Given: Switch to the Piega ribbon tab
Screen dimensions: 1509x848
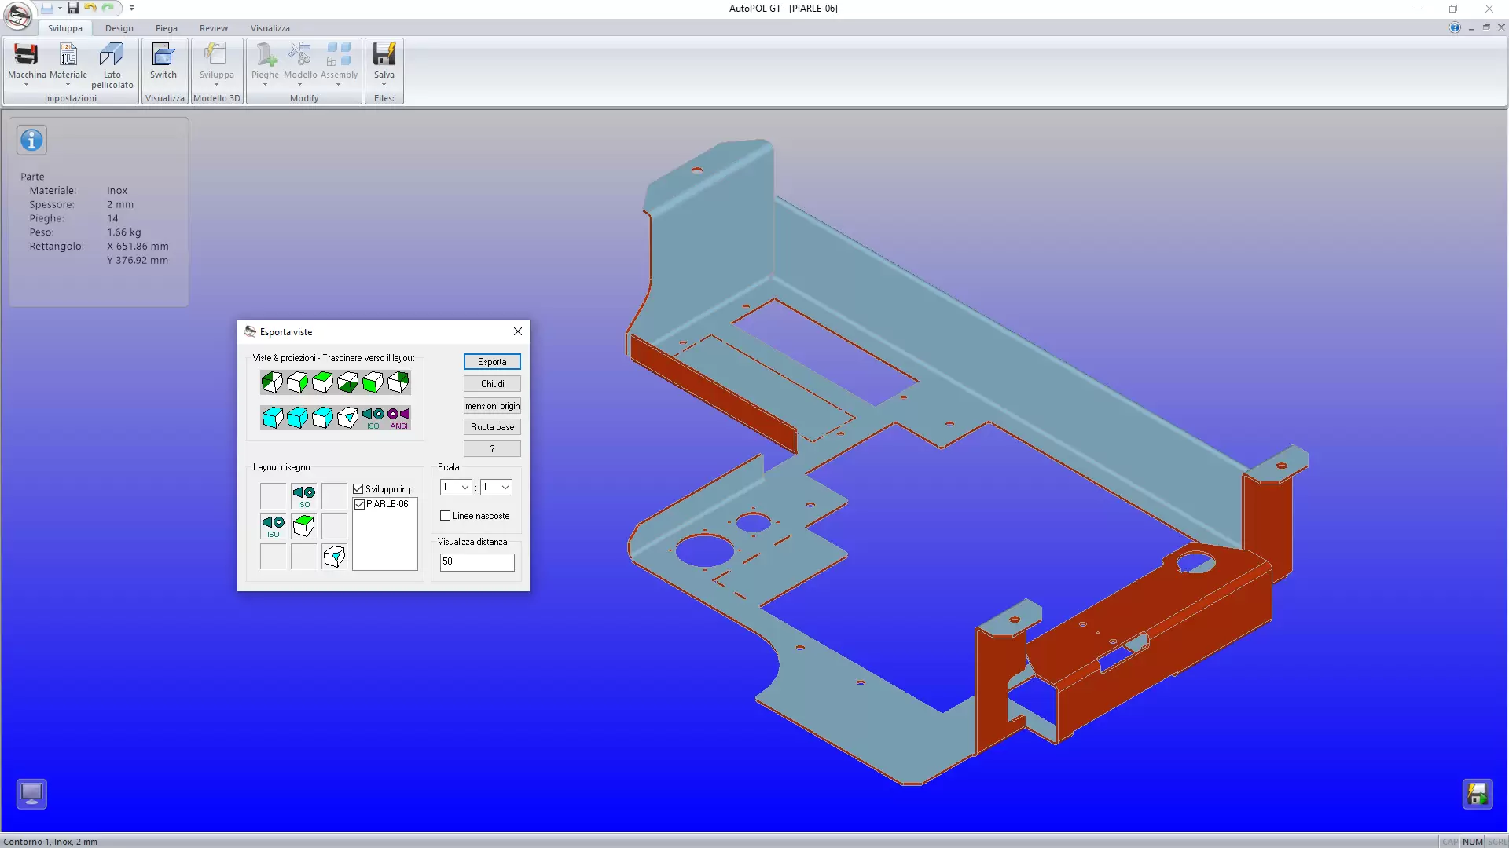Looking at the screenshot, I should 166,28.
